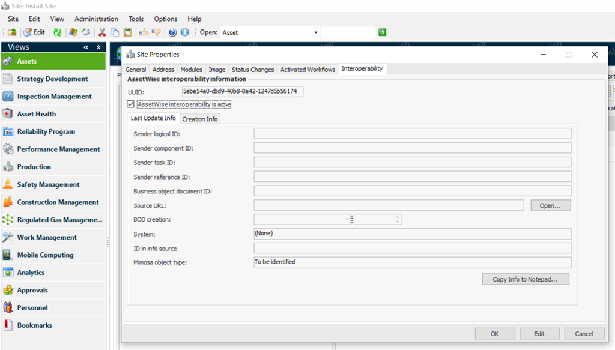Open Safety Management view
The image size is (615, 350).
[53, 184]
